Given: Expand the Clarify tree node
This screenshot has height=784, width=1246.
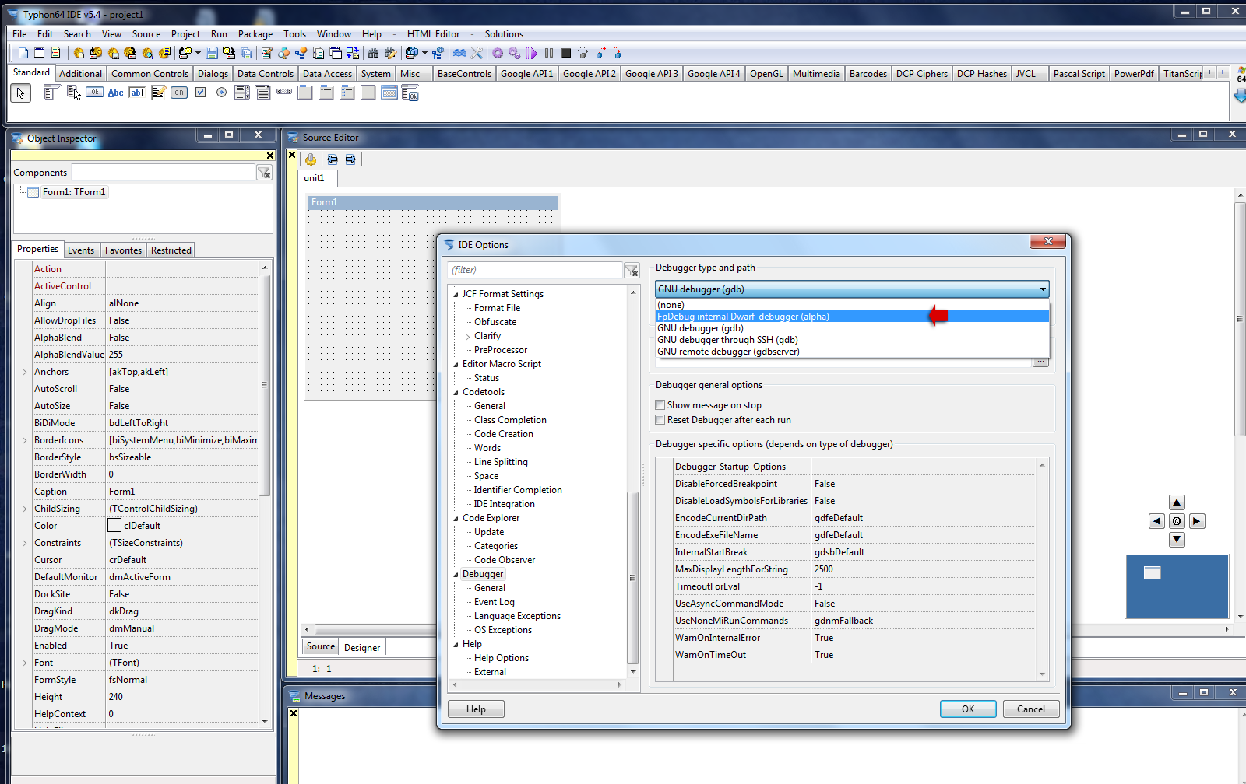Looking at the screenshot, I should click(468, 337).
